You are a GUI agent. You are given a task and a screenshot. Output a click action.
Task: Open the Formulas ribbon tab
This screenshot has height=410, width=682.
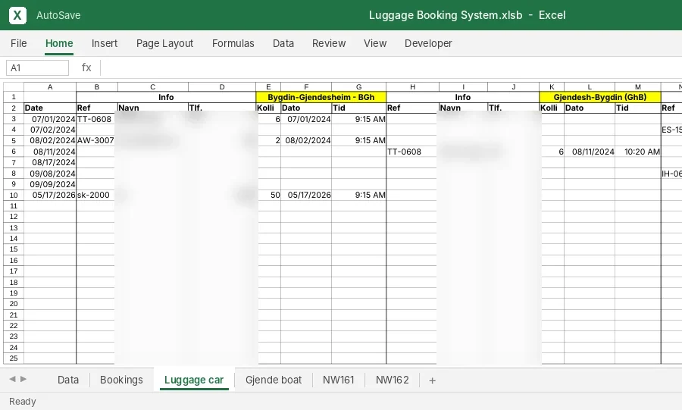233,43
